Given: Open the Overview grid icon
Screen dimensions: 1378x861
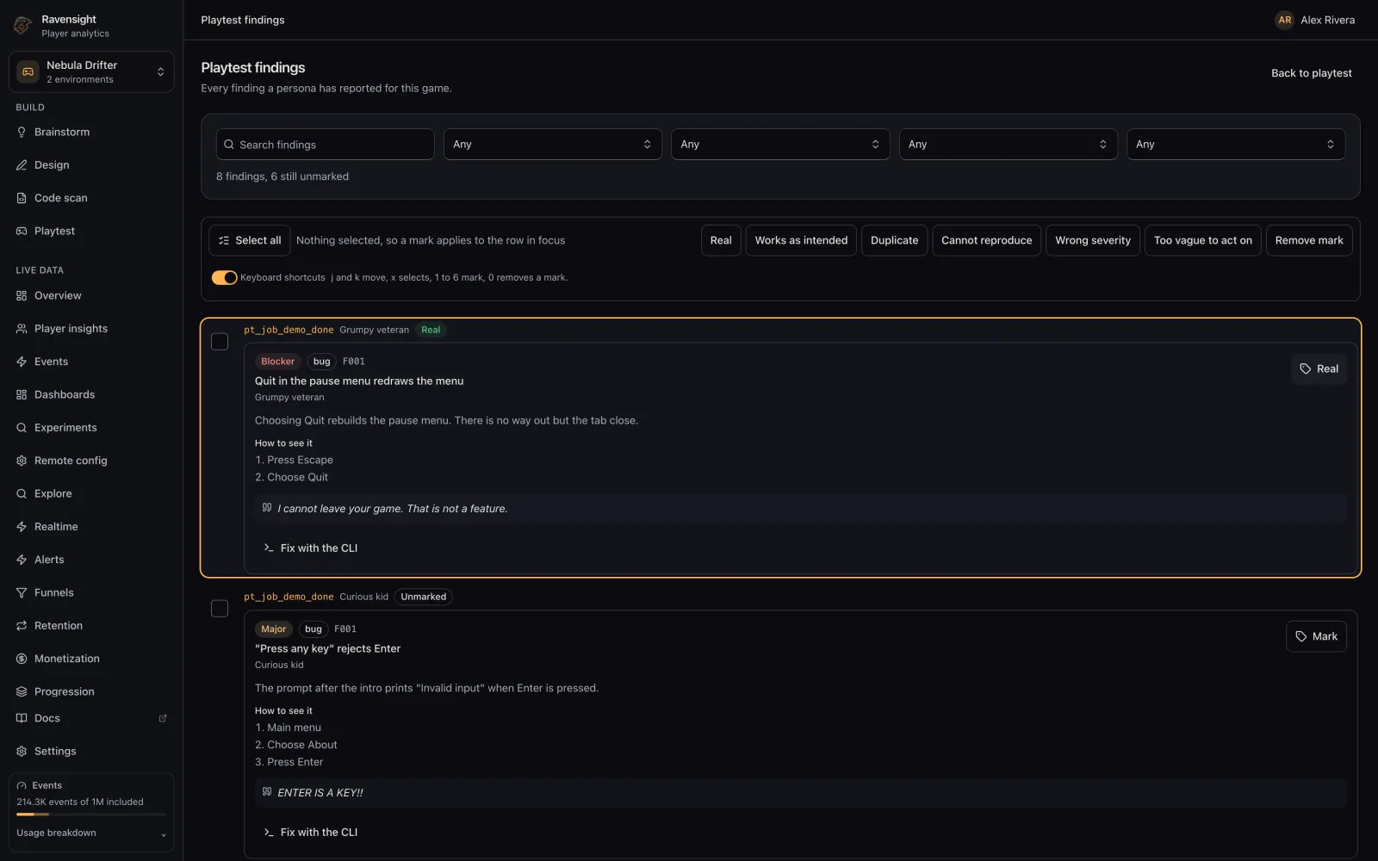Looking at the screenshot, I should click(22, 295).
